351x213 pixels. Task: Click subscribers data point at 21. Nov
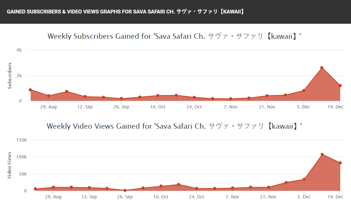[267, 96]
